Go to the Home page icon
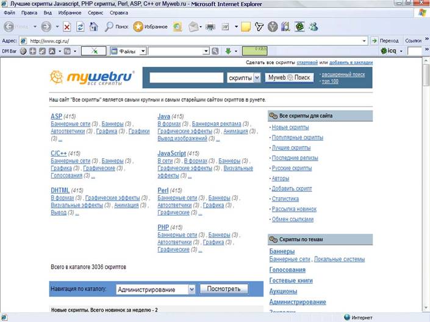430x322 pixels. (x=93, y=27)
